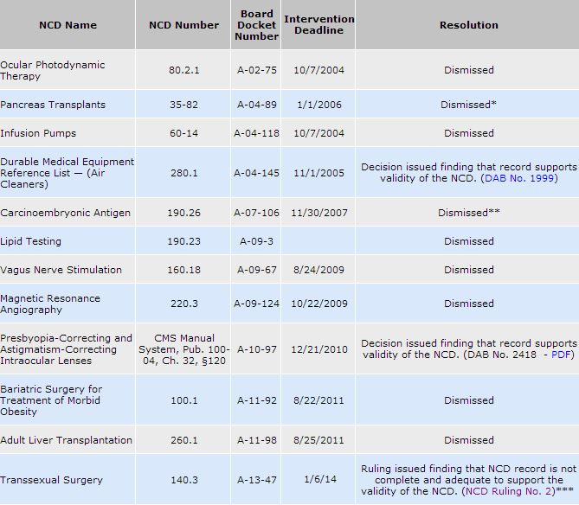The width and height of the screenshot is (579, 505).
Task: Select the Pancreas Transplants cell
Action: [68, 105]
